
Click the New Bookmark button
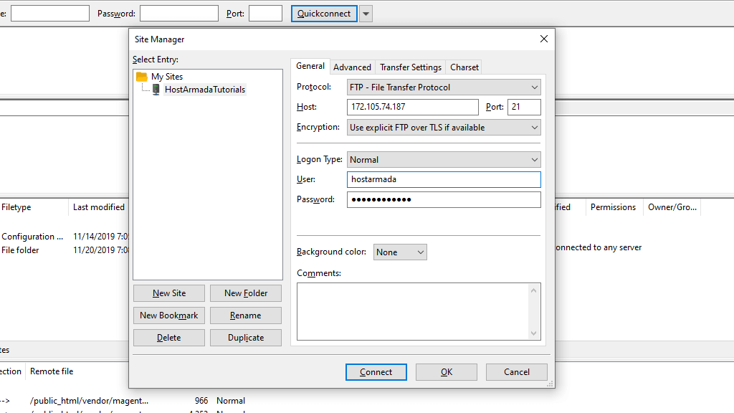click(x=169, y=315)
